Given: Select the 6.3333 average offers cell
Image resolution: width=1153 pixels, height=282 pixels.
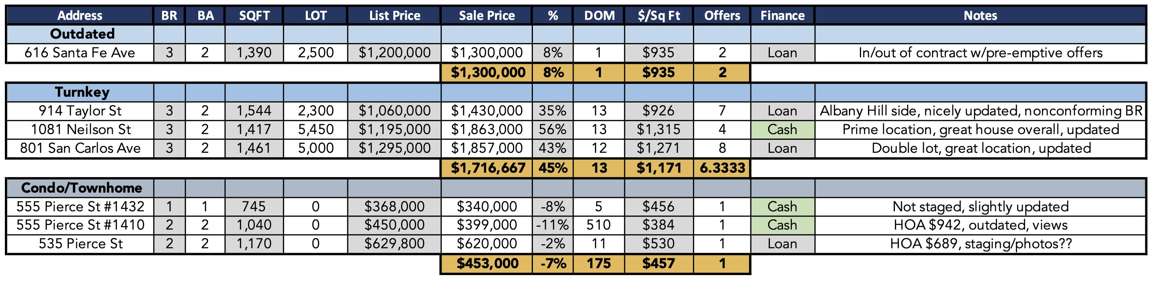Looking at the screenshot, I should pyautogui.click(x=722, y=168).
